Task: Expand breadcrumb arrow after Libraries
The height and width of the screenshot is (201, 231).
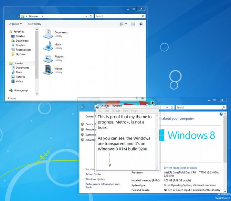Action: point(42,16)
